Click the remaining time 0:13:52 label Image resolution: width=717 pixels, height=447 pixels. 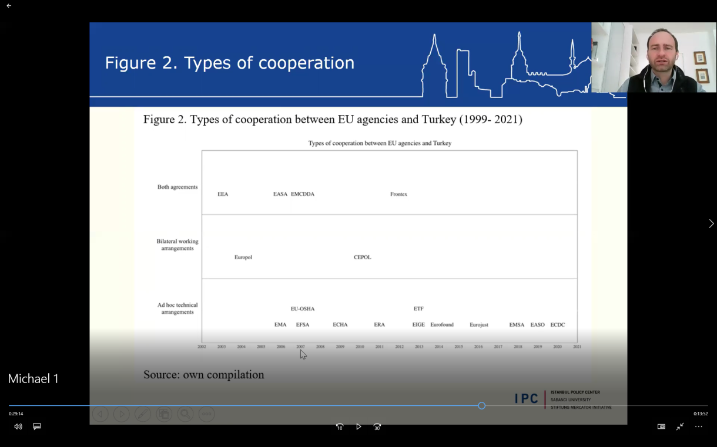pyautogui.click(x=700, y=414)
